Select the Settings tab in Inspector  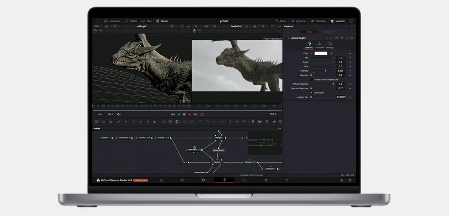click(x=330, y=45)
